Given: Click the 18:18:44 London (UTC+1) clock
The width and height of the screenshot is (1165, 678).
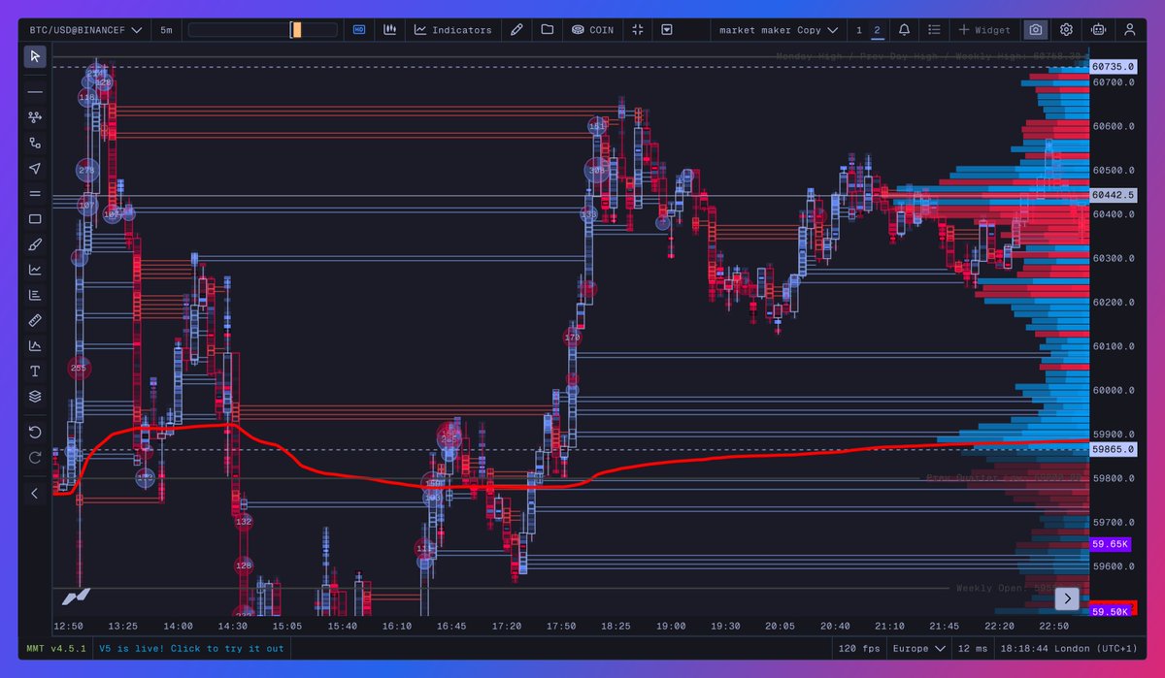Looking at the screenshot, I should [1067, 648].
